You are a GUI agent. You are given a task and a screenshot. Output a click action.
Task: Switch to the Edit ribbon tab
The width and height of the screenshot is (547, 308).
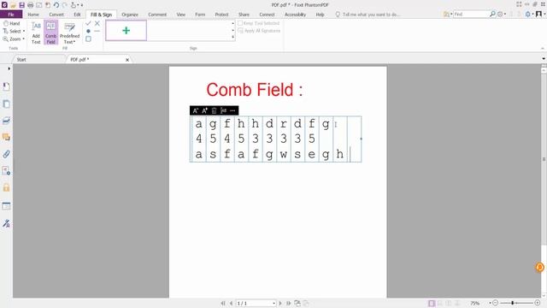[77, 15]
